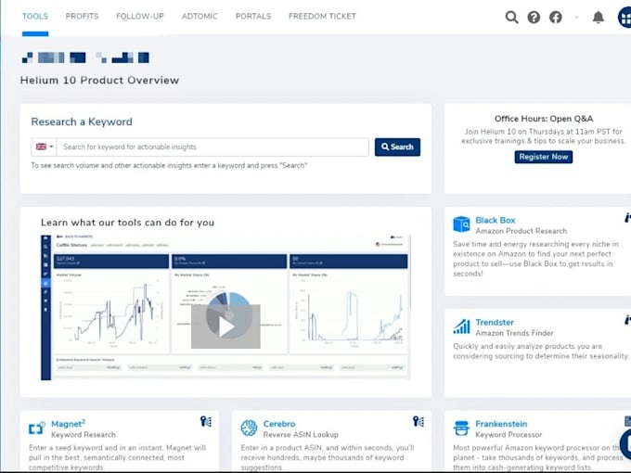This screenshot has height=473, width=631.
Task: Click 'Amazon Product Research' subtitle
Action: point(522,231)
